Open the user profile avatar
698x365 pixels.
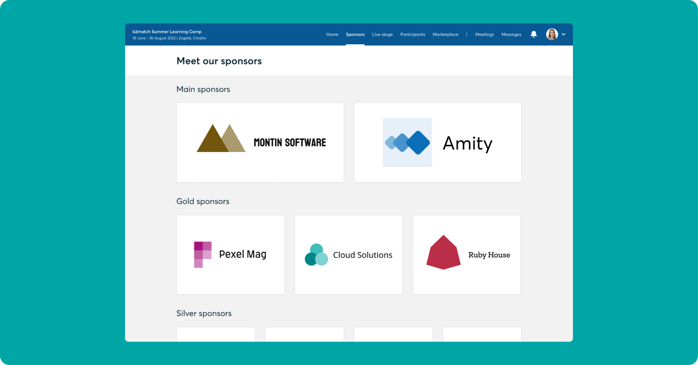point(551,34)
